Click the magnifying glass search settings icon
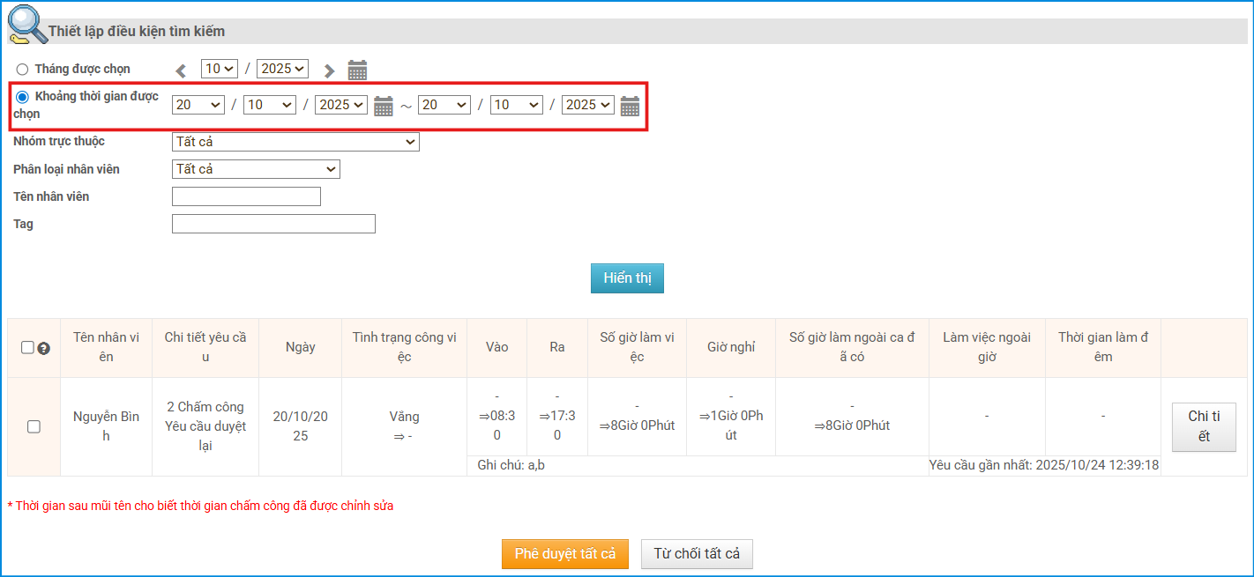1254x577 pixels. [26, 25]
